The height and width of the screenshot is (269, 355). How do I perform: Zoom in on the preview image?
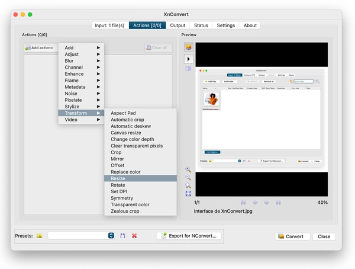(188, 169)
